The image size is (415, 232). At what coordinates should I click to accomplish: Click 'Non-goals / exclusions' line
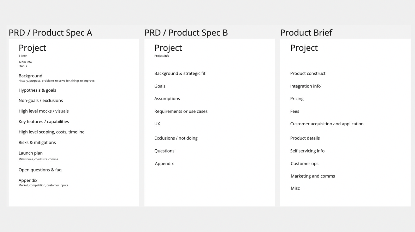(x=41, y=100)
